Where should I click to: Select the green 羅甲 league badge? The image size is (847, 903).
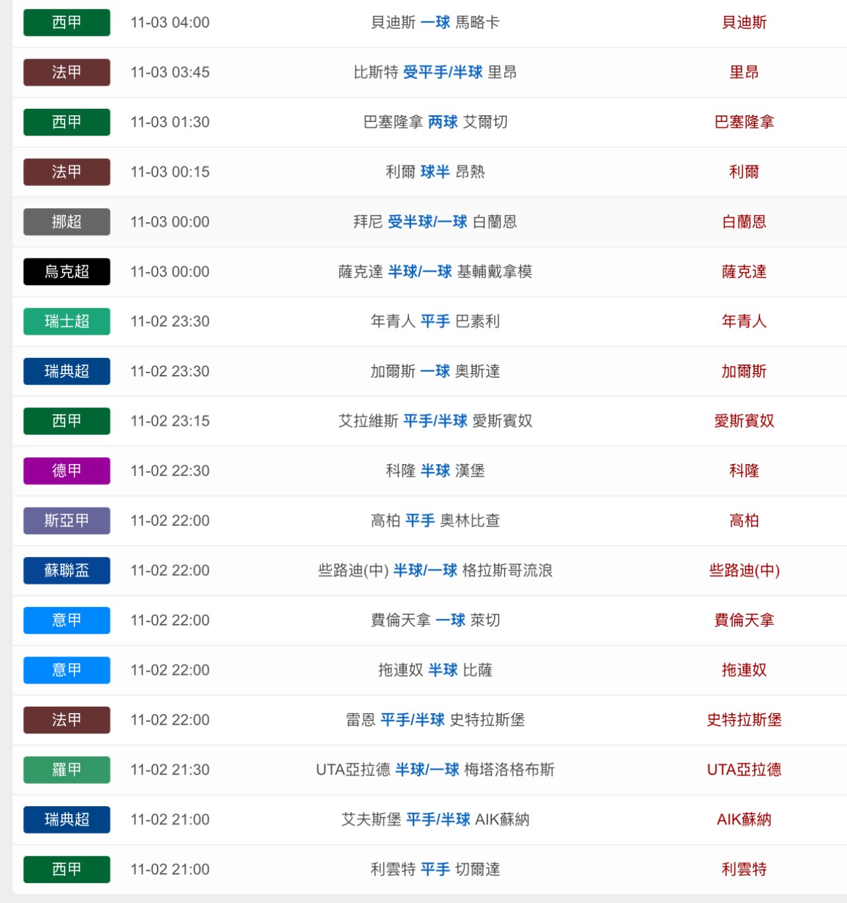point(67,769)
